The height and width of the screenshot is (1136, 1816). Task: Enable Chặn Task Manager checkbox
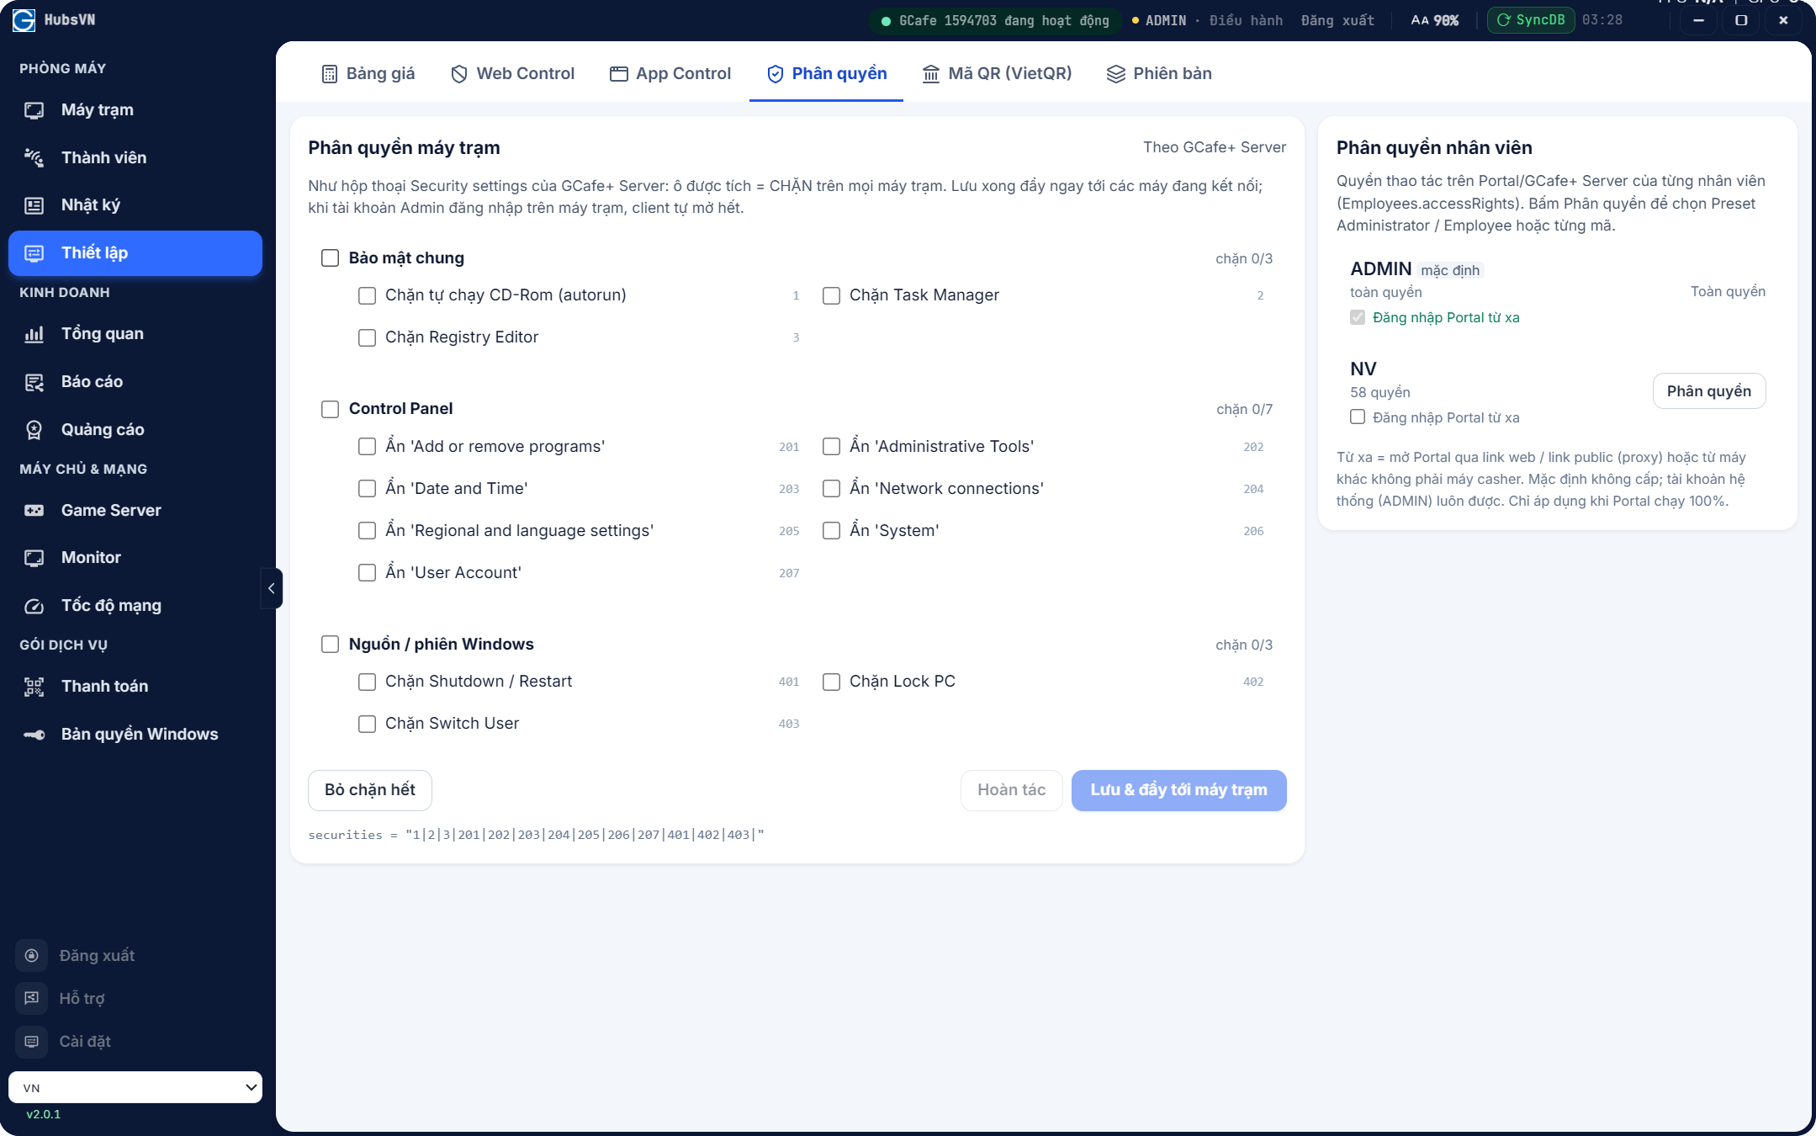click(x=831, y=295)
